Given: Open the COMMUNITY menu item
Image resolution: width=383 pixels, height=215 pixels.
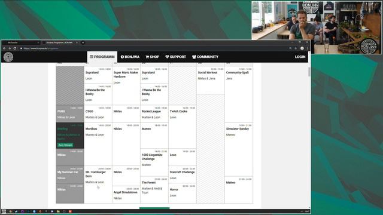Looking at the screenshot, I should click(205, 57).
